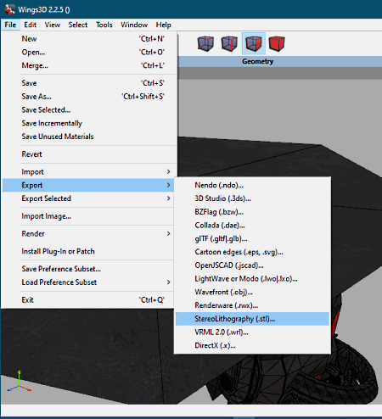The height and width of the screenshot is (419, 382).
Task: Expand the Import submenu arrow
Action: (x=168, y=171)
